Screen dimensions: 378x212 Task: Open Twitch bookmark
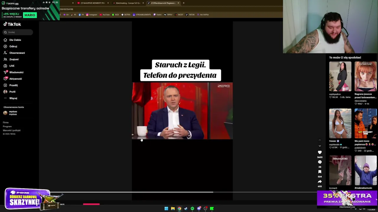(157, 14)
